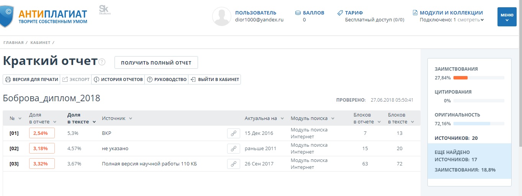Open link icon for source 'не указано'

(x=233, y=149)
